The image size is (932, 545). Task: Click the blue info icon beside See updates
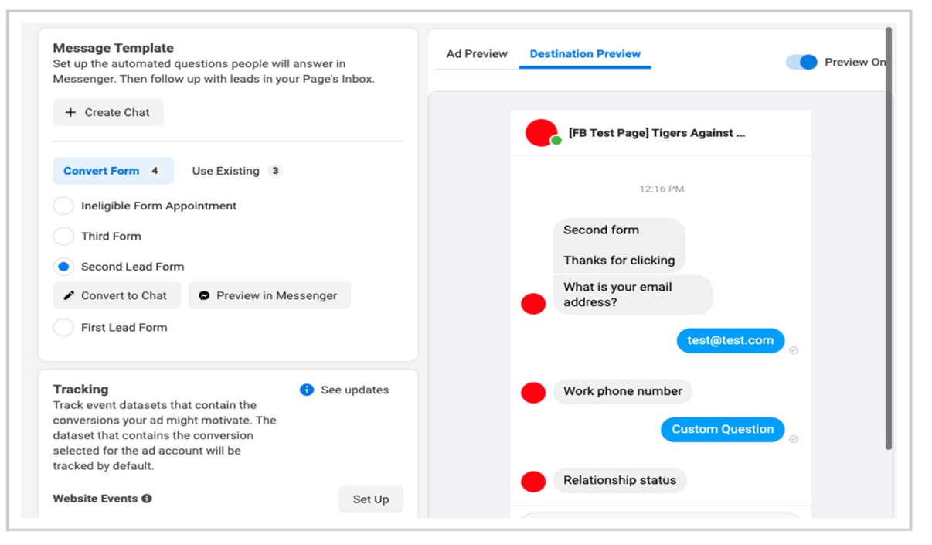pos(307,390)
